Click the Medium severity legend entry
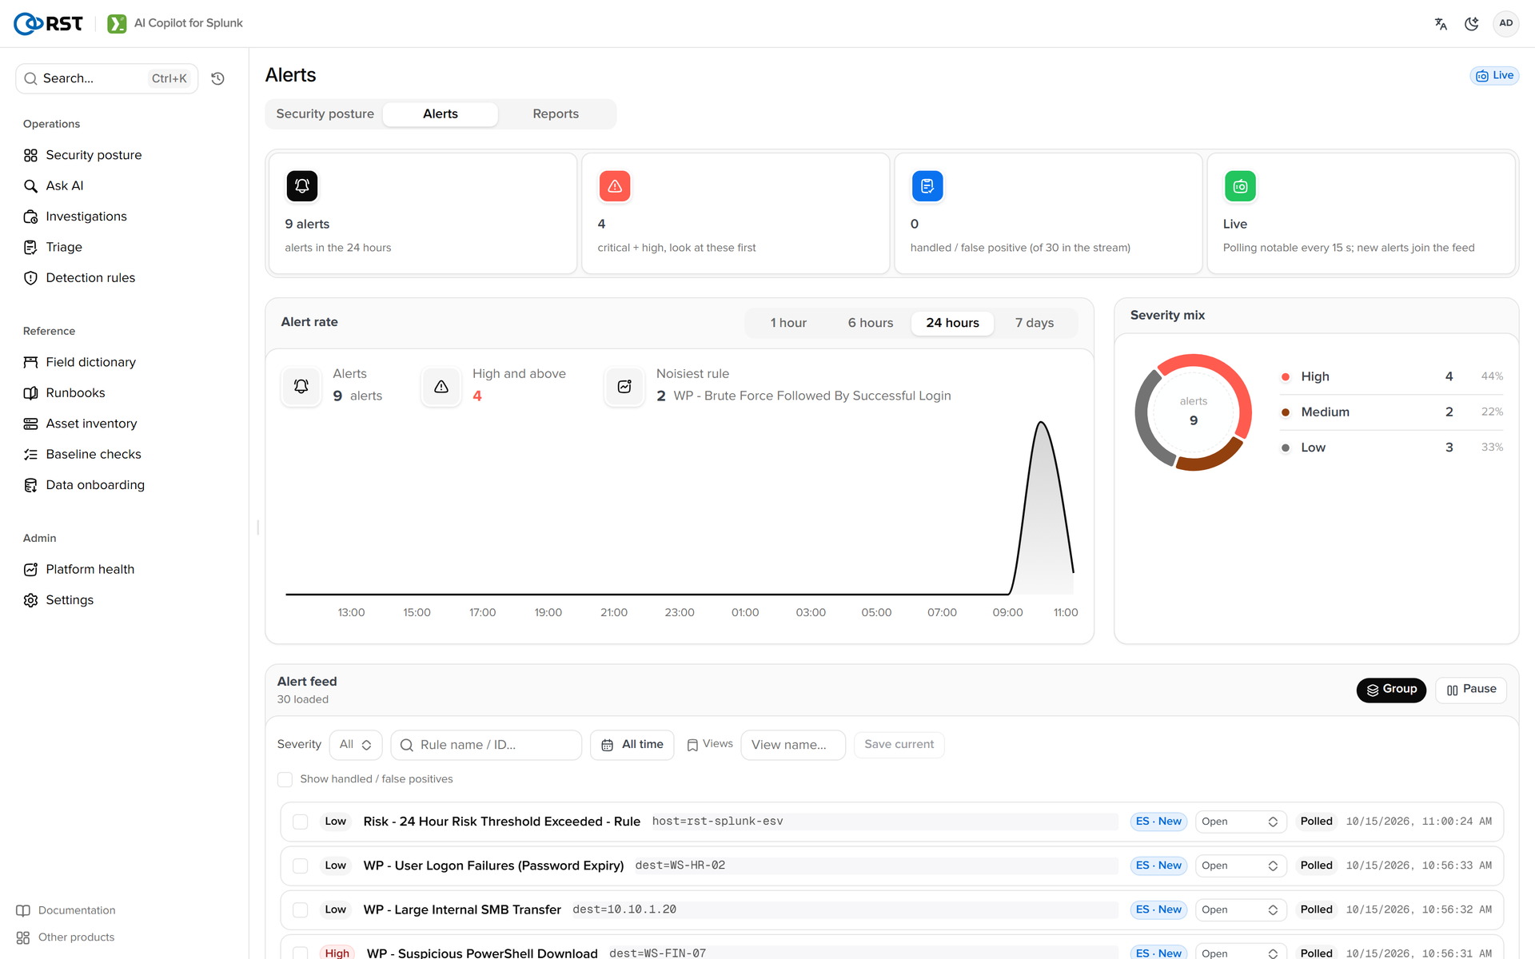The height and width of the screenshot is (959, 1535). tap(1391, 412)
